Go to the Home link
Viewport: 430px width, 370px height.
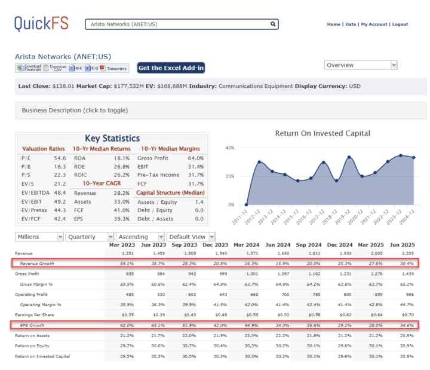pos(333,24)
